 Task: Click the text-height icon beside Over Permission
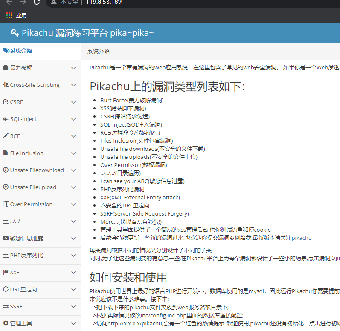tap(6, 204)
